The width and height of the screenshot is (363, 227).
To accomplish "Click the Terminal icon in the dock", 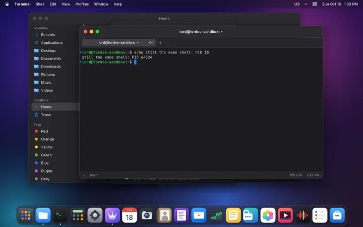I will (x=60, y=215).
